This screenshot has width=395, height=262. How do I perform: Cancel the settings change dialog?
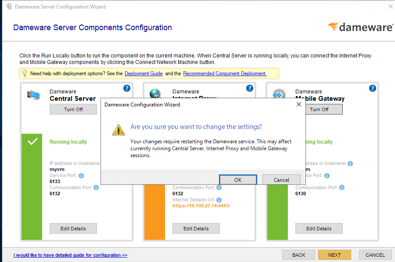pos(281,180)
